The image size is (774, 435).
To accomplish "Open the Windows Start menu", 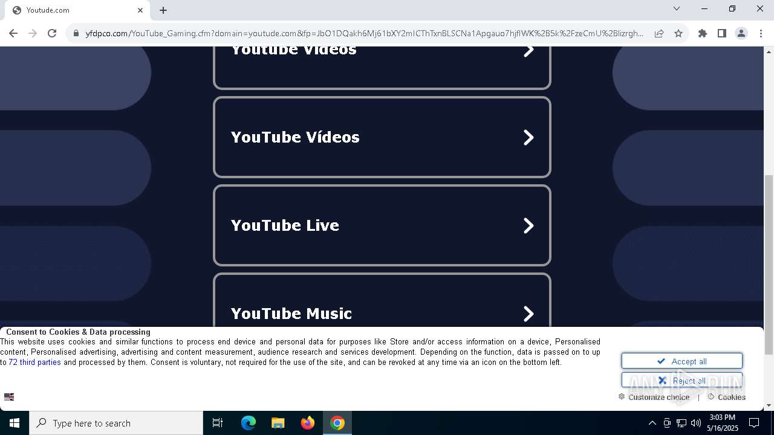I will [x=15, y=423].
